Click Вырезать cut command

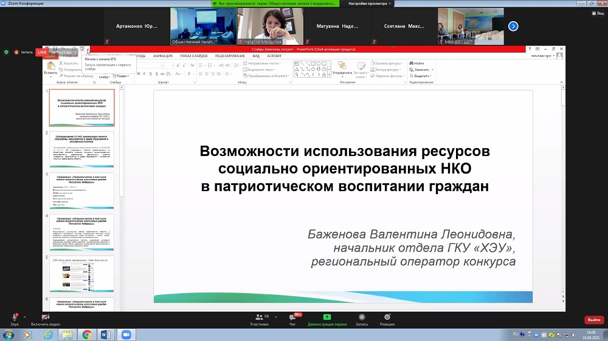[x=68, y=63]
